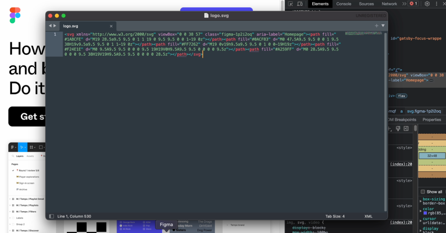The height and width of the screenshot is (233, 446).
Task: Open the DevTools three-dot customize menu
Action: [x=436, y=4]
